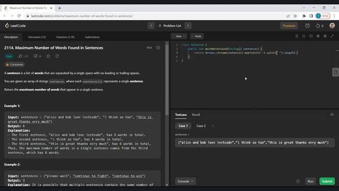Open a new browser tab
This screenshot has height=191, width=339.
pyautogui.click(x=59, y=8)
